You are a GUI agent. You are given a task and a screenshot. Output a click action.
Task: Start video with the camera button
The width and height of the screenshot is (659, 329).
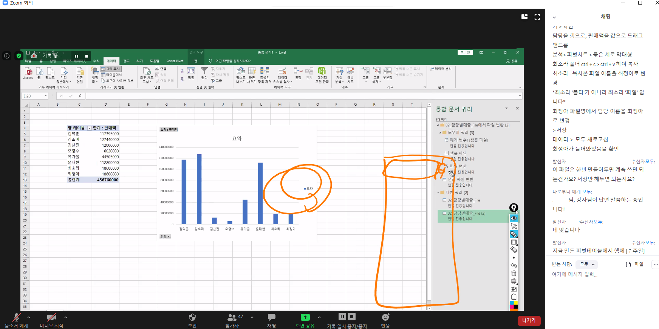click(x=51, y=318)
